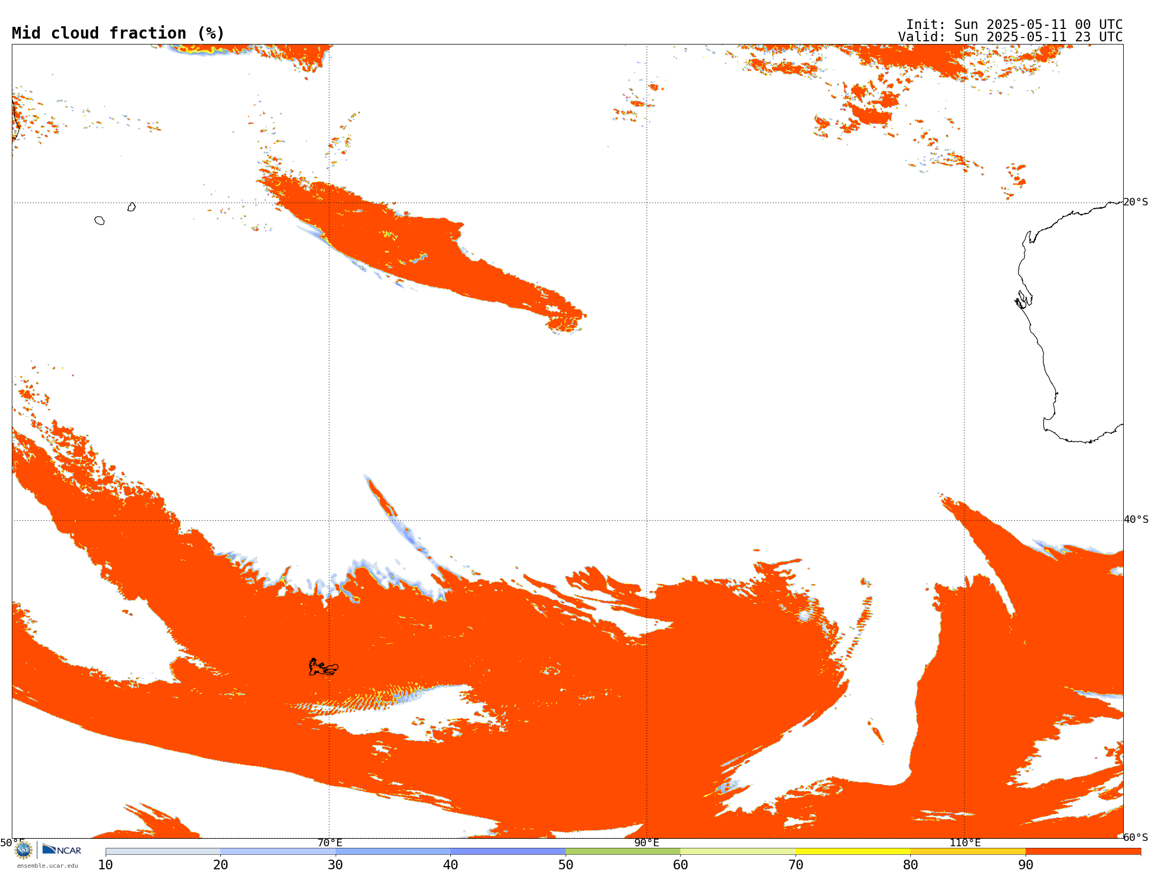Click the colorbar tick label 70
Image resolution: width=1158 pixels, height=872 pixels.
(796, 865)
